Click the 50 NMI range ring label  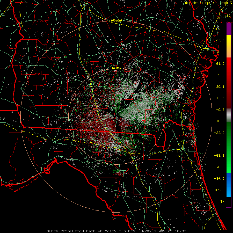116,68
